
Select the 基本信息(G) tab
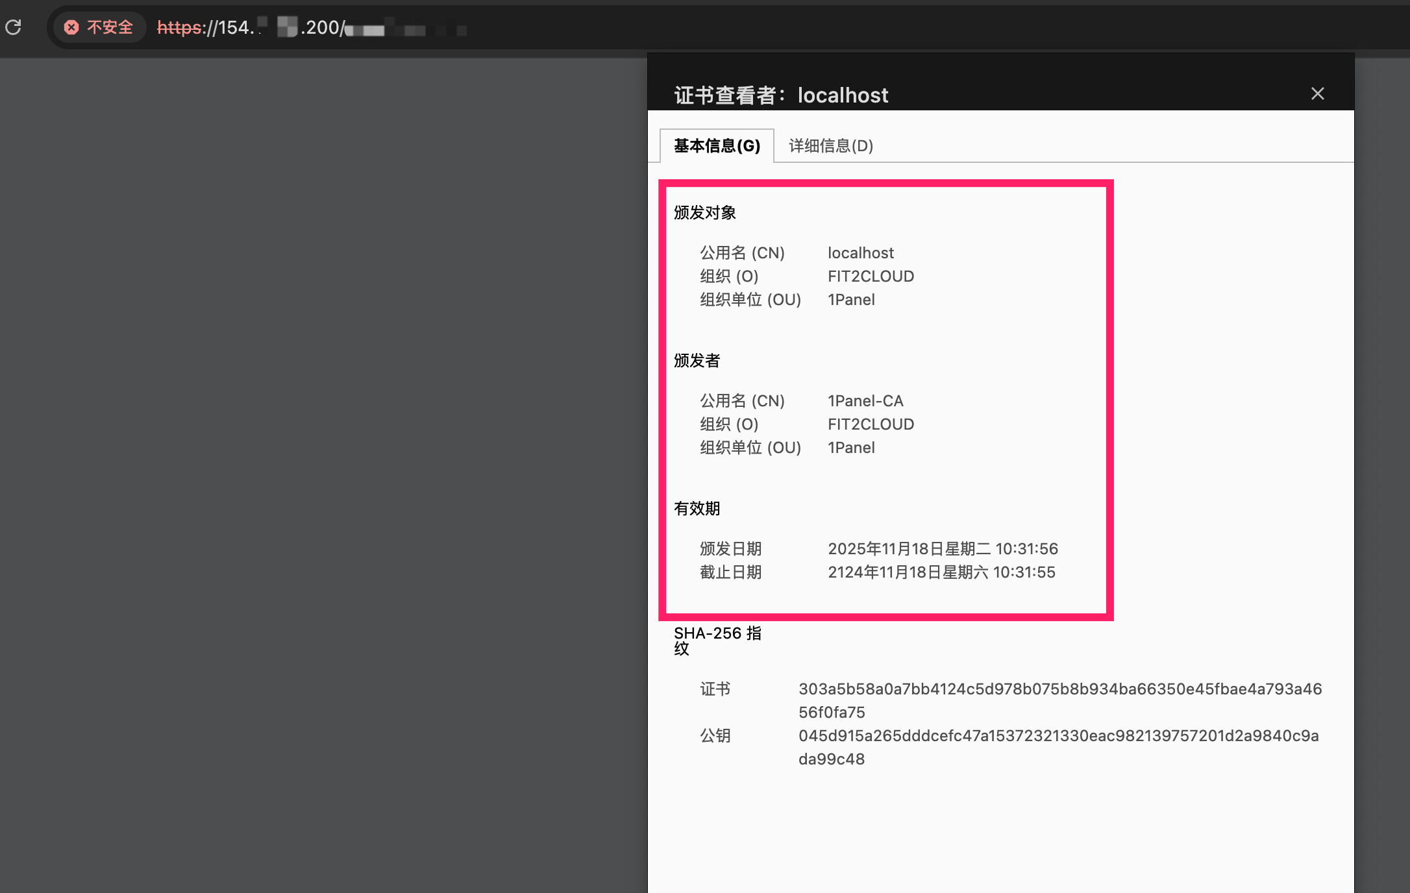coord(717,146)
